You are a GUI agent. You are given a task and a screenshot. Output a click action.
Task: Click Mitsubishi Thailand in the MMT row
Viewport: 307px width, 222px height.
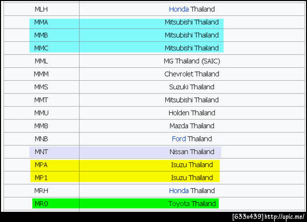coord(192,100)
